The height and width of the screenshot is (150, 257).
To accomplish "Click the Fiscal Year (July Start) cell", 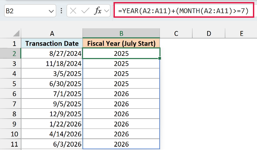I will click(x=121, y=43).
